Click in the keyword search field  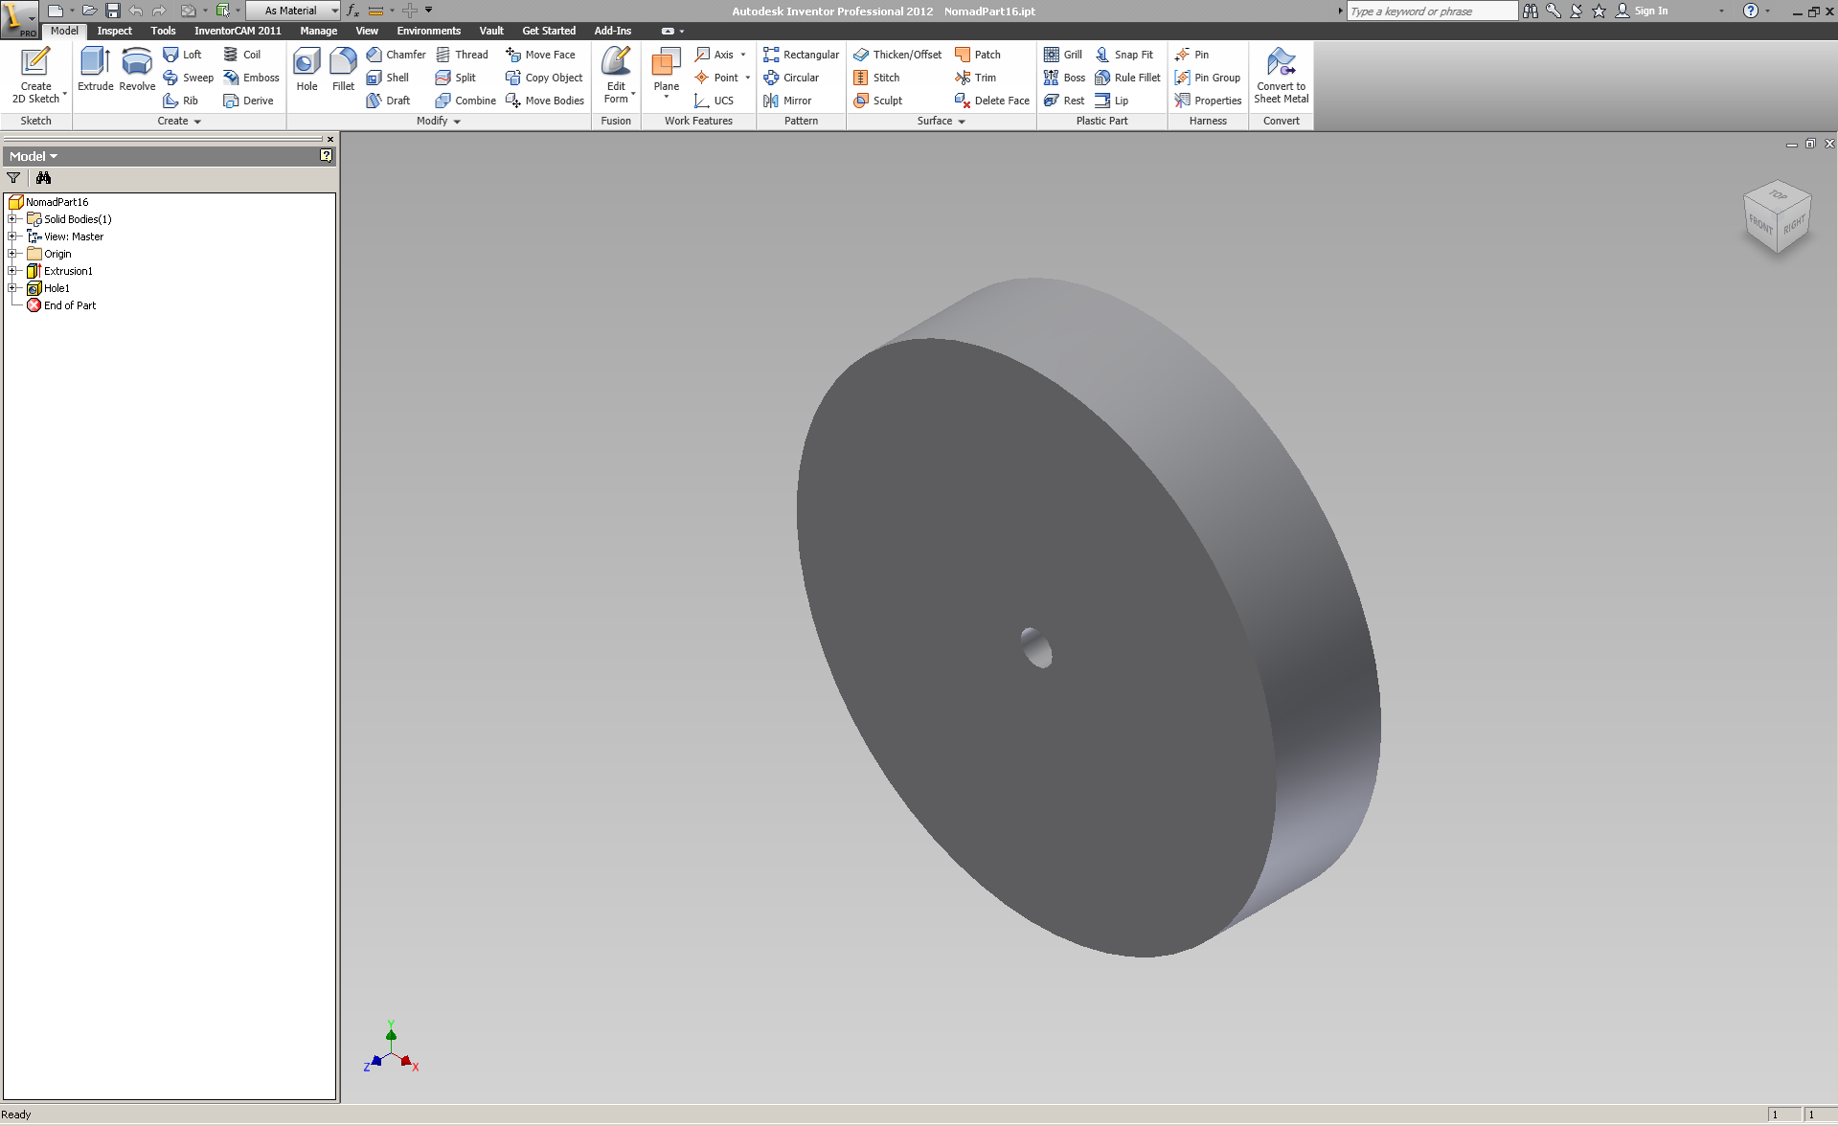(1431, 11)
